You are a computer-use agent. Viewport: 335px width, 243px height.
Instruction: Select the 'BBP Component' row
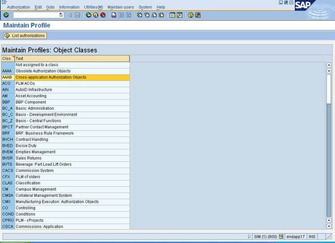[x=66, y=102]
